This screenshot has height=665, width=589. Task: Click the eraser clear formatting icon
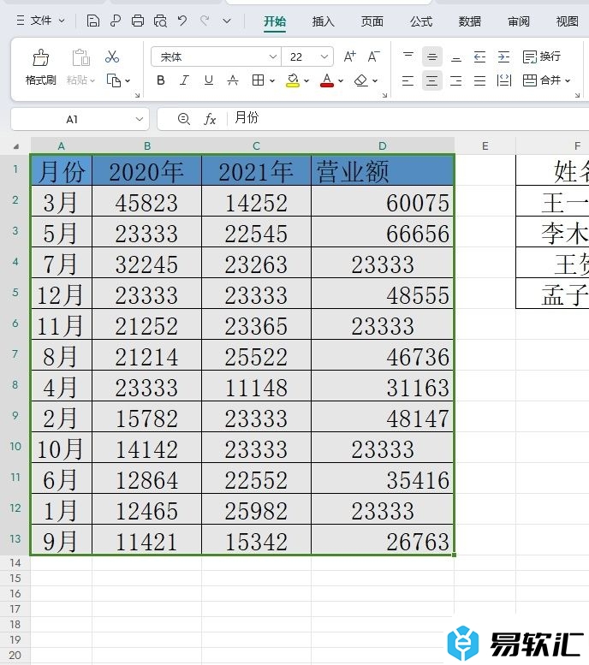pos(361,80)
